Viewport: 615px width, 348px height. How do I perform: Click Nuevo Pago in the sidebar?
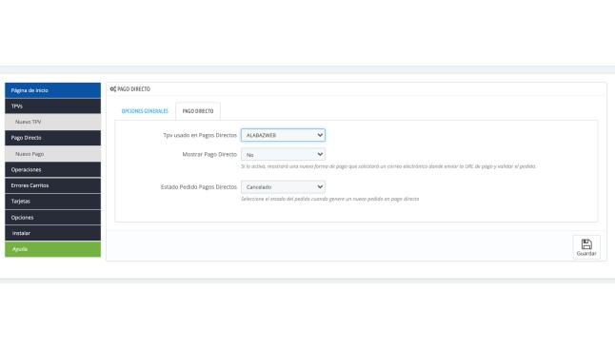point(52,154)
